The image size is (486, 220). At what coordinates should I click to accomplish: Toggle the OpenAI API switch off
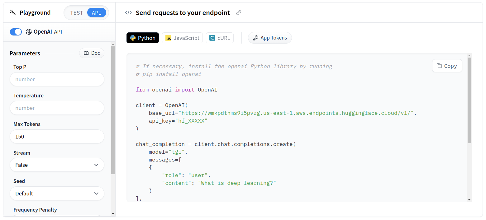[x=16, y=32]
